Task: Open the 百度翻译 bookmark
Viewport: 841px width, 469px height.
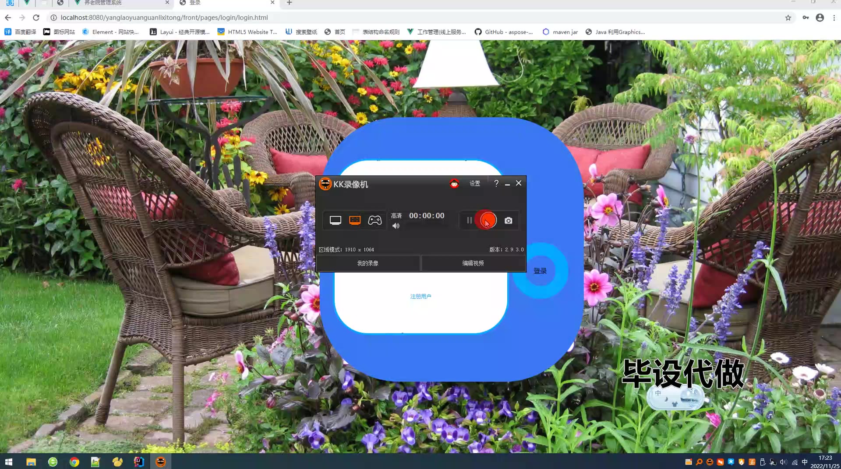Action: point(20,32)
